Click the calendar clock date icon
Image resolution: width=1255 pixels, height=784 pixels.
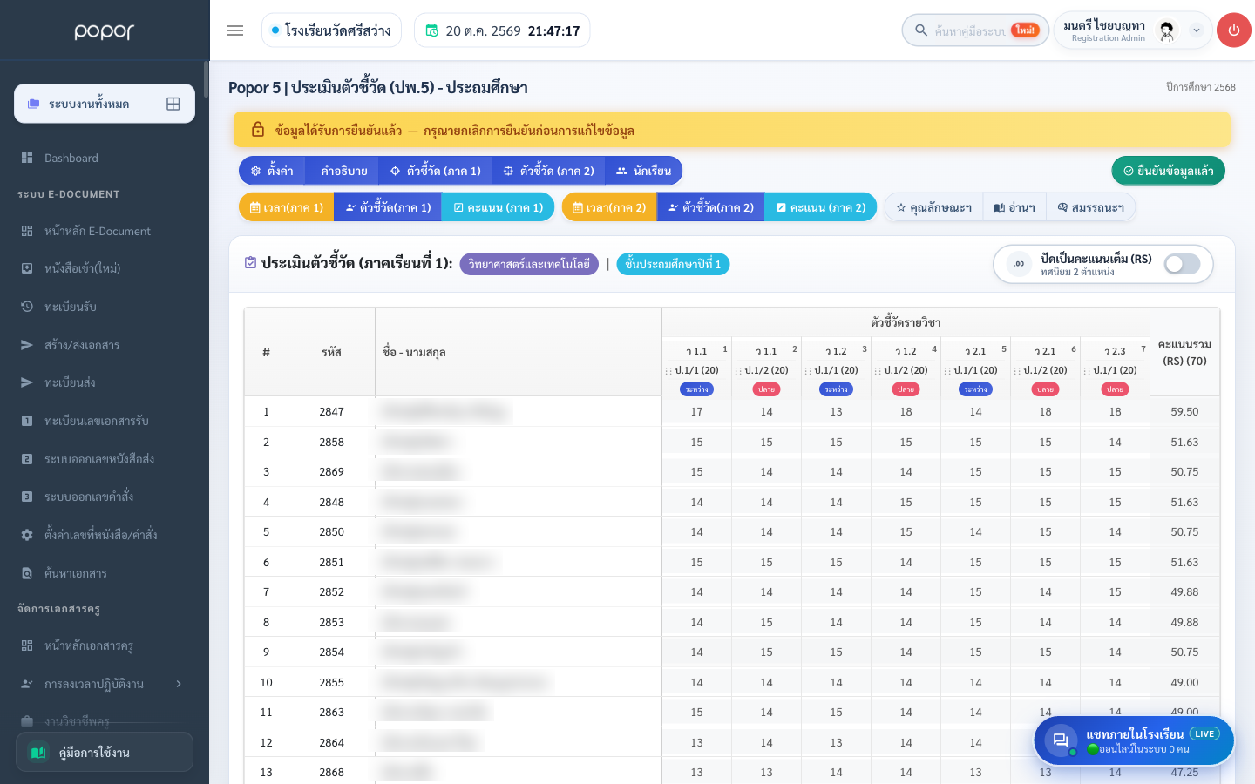[431, 30]
